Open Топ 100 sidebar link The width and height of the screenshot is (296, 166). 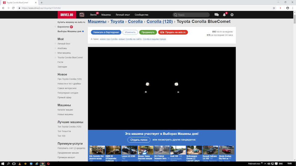(x=61, y=136)
